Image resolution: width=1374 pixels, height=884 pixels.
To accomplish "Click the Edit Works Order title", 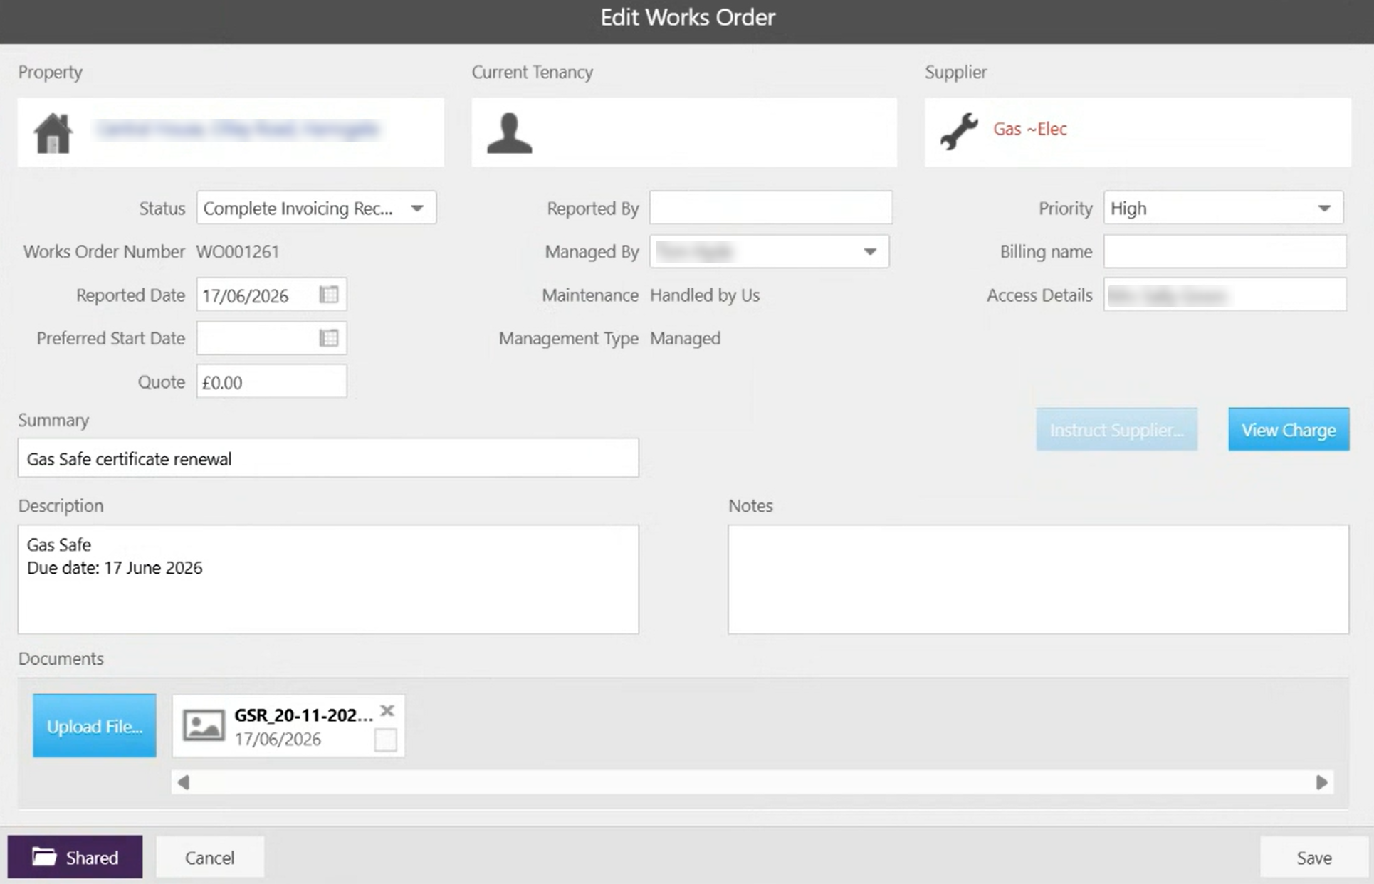I will pyautogui.click(x=687, y=18).
